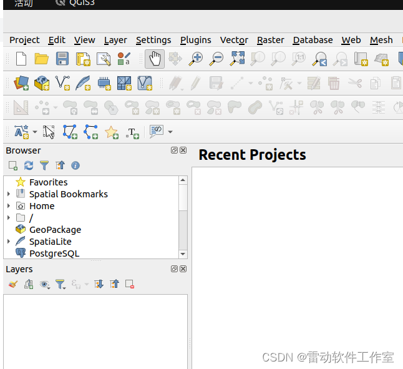Expand the root / folder node
The height and width of the screenshot is (369, 403).
coord(9,217)
